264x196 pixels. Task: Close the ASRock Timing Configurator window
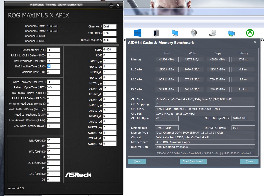(x=118, y=5)
